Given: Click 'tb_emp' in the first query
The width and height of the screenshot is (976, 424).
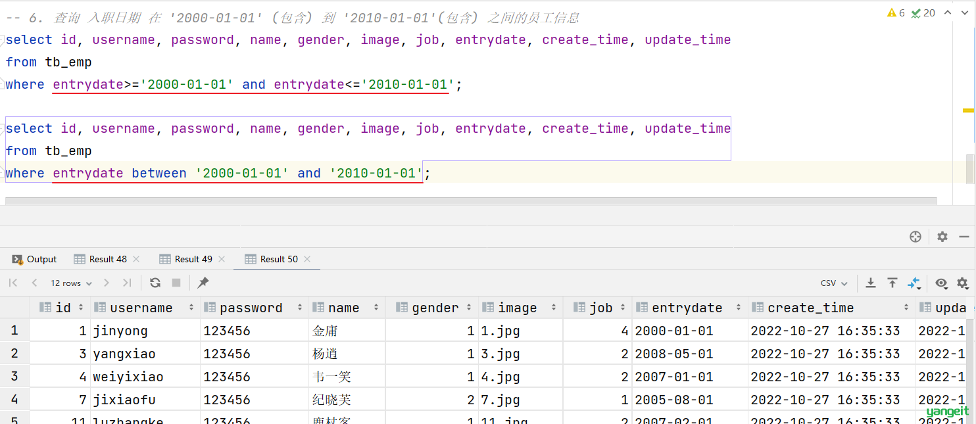Looking at the screenshot, I should point(68,62).
